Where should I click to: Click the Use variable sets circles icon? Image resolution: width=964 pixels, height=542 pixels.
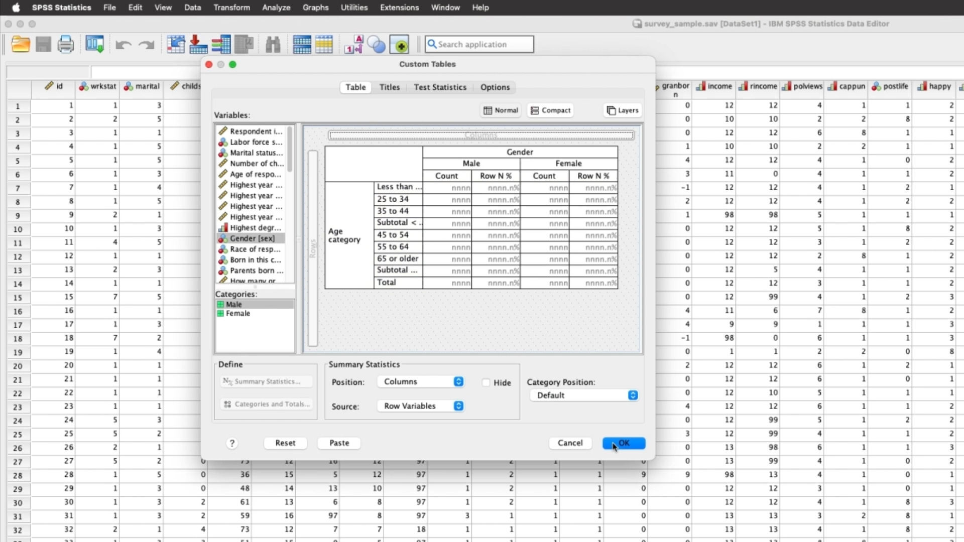[x=376, y=44]
